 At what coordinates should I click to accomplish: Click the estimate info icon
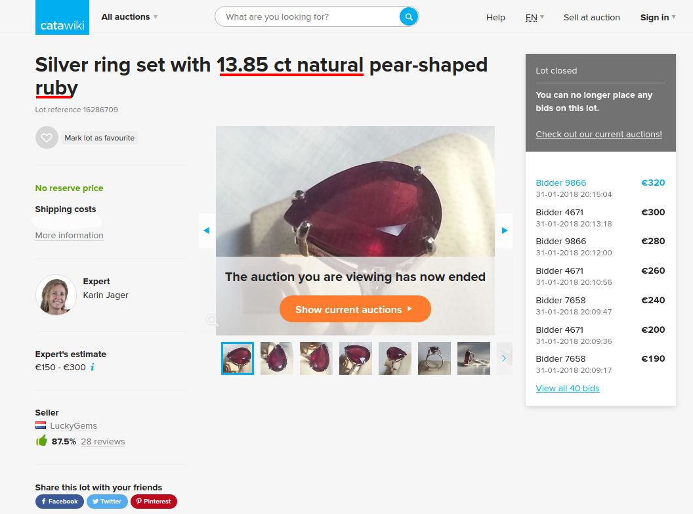tap(93, 367)
